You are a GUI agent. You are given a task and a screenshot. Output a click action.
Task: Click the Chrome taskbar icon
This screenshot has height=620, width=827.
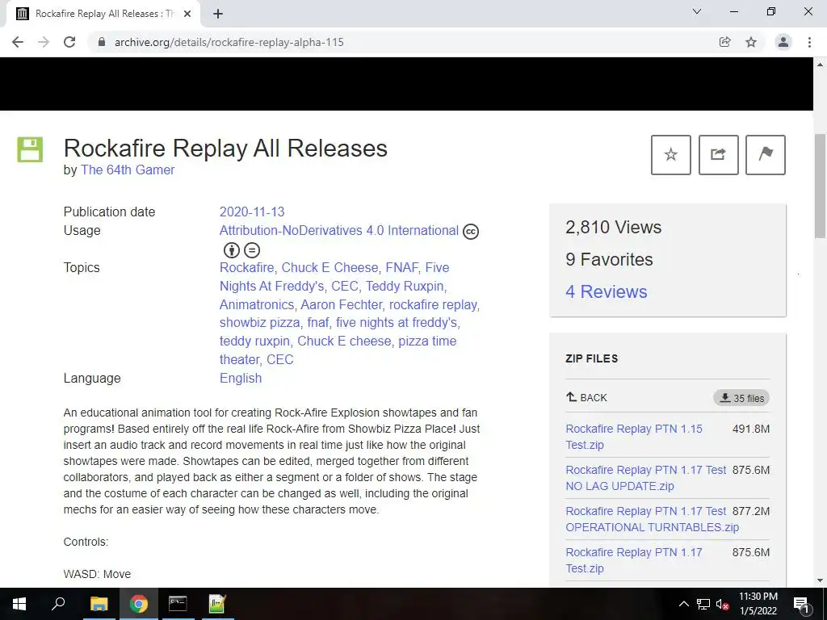pyautogui.click(x=139, y=604)
